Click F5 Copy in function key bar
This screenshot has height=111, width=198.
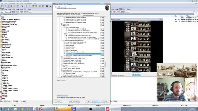pos(71,106)
